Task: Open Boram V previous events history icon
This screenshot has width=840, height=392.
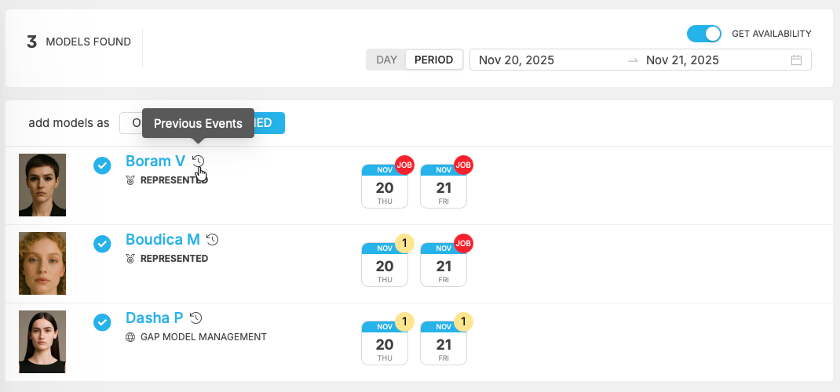Action: (199, 162)
